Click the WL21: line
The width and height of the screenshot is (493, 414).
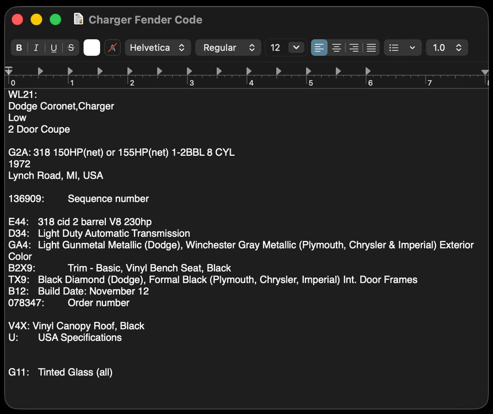click(x=22, y=94)
